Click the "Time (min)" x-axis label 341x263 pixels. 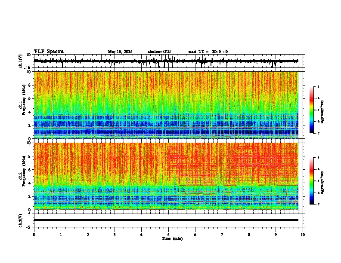pyautogui.click(x=172, y=239)
